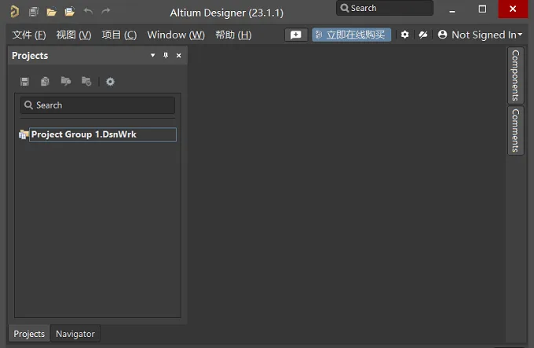
Task: Switch to the Projects bottom tab
Action: pos(29,334)
